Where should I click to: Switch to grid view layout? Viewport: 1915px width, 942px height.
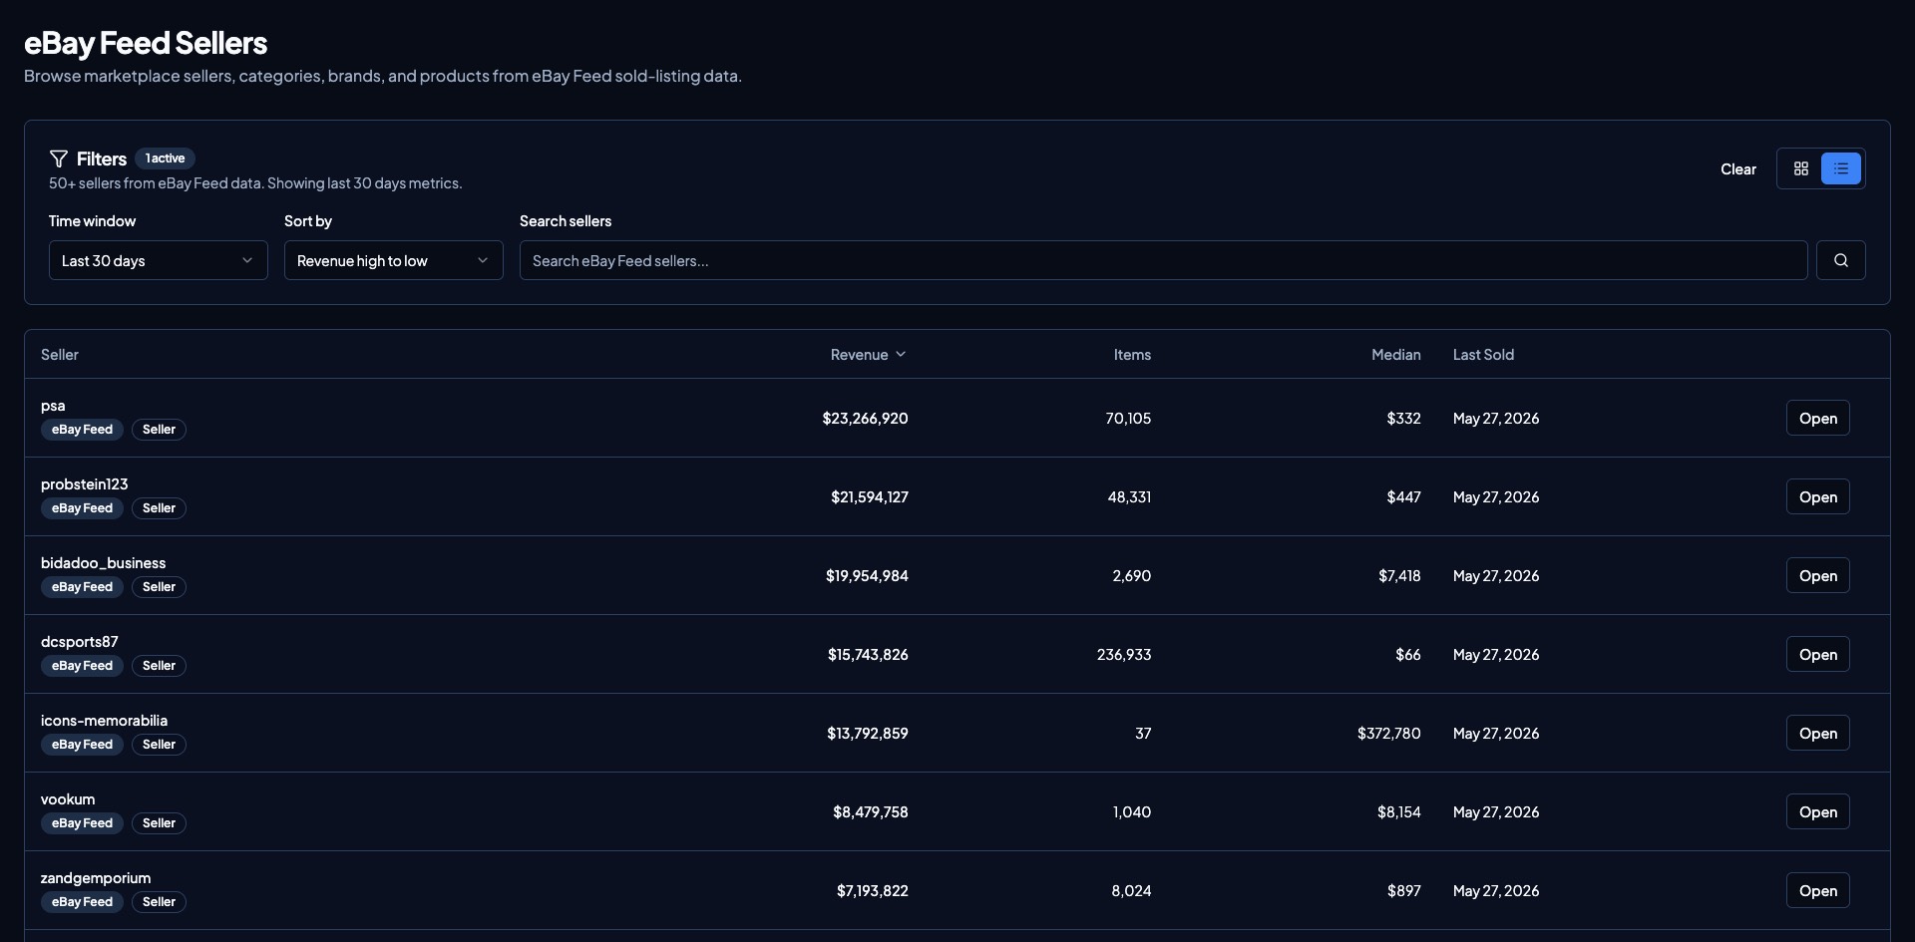[1800, 169]
